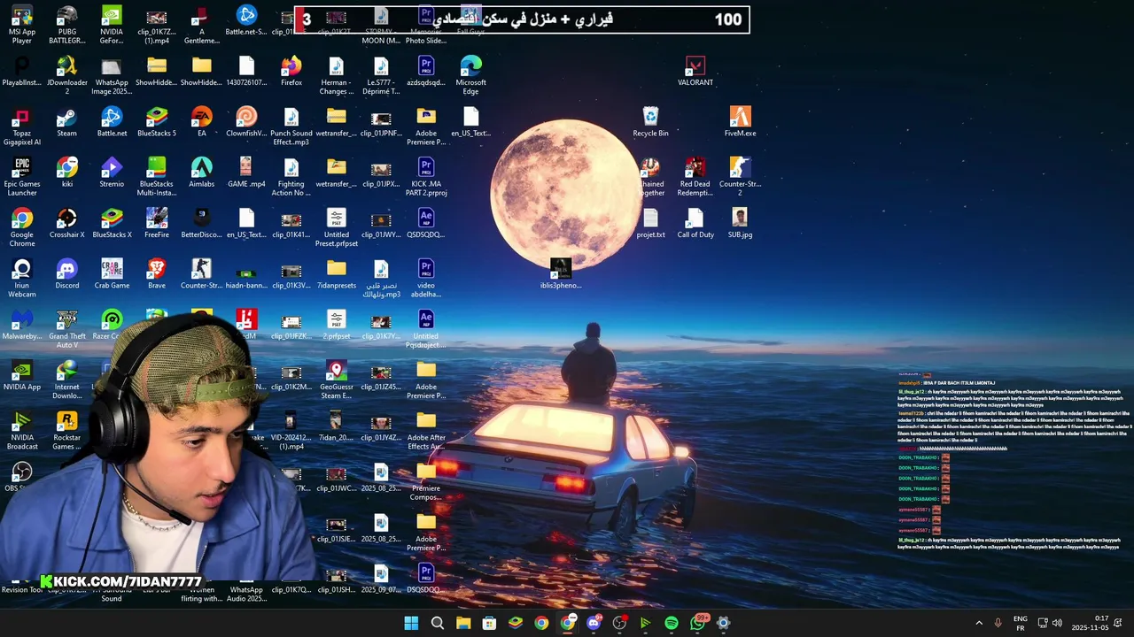Open Windows Search from the taskbar

[437, 623]
